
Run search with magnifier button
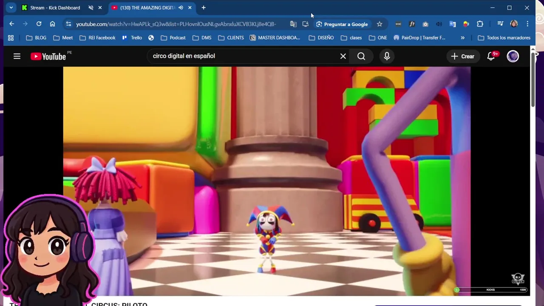pos(361,56)
